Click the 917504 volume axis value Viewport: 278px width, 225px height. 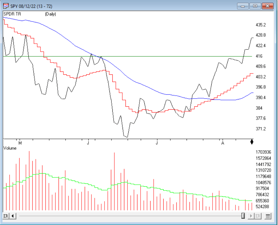tap(262, 189)
